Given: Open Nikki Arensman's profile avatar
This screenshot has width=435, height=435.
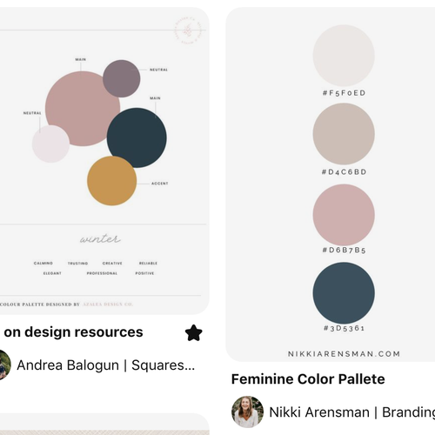Looking at the screenshot, I should coord(247,412).
